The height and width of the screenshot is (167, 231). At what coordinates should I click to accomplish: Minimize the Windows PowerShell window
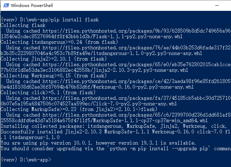coord(217,6)
